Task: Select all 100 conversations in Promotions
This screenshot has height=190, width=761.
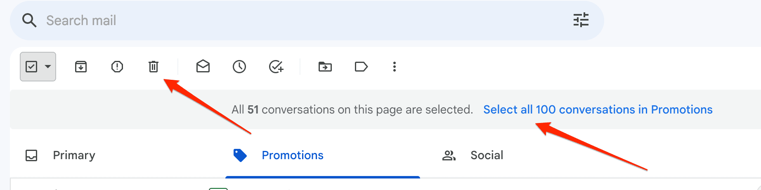Action: [x=598, y=110]
